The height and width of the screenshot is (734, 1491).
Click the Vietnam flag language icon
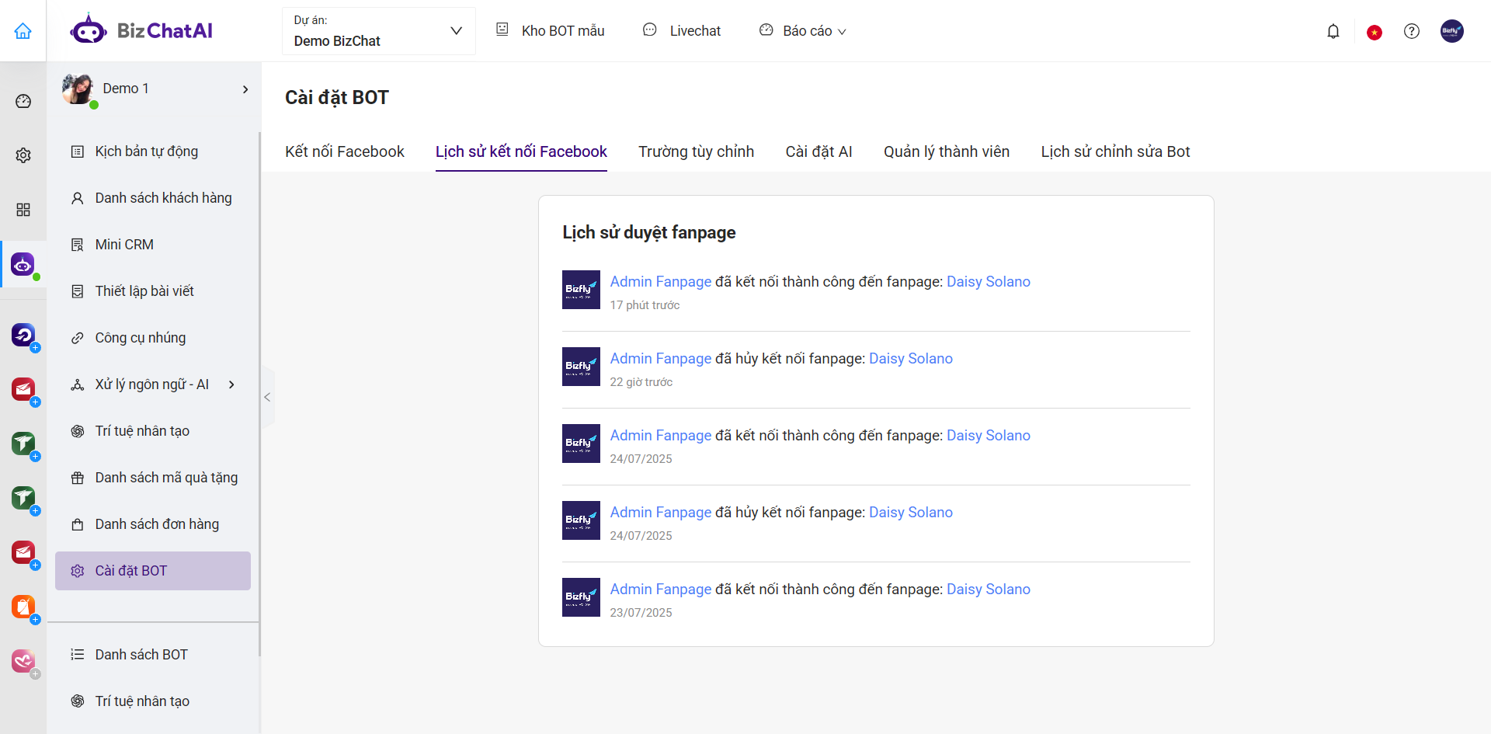[1375, 32]
